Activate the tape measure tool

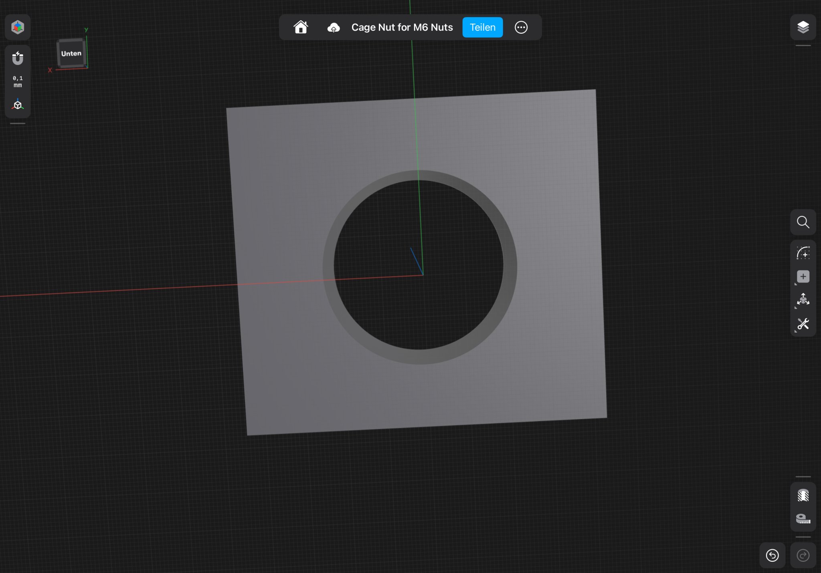coord(803,519)
